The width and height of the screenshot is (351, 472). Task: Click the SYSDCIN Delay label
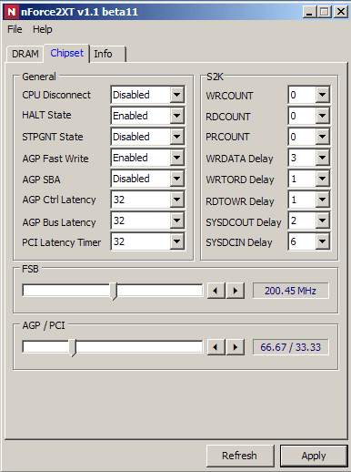(x=239, y=242)
